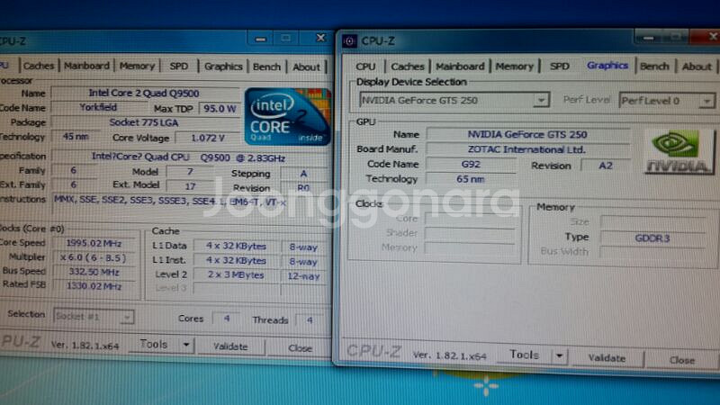The width and height of the screenshot is (720, 405).
Task: Open SPD tab in right CPU-Z window
Action: point(559,67)
